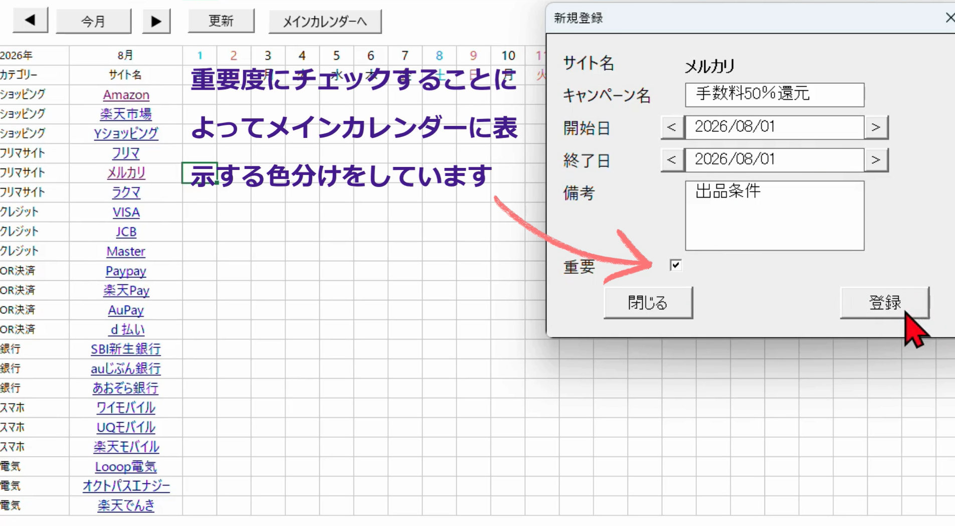The width and height of the screenshot is (955, 526).
Task: Open the Paypay site link
Action: (x=126, y=271)
